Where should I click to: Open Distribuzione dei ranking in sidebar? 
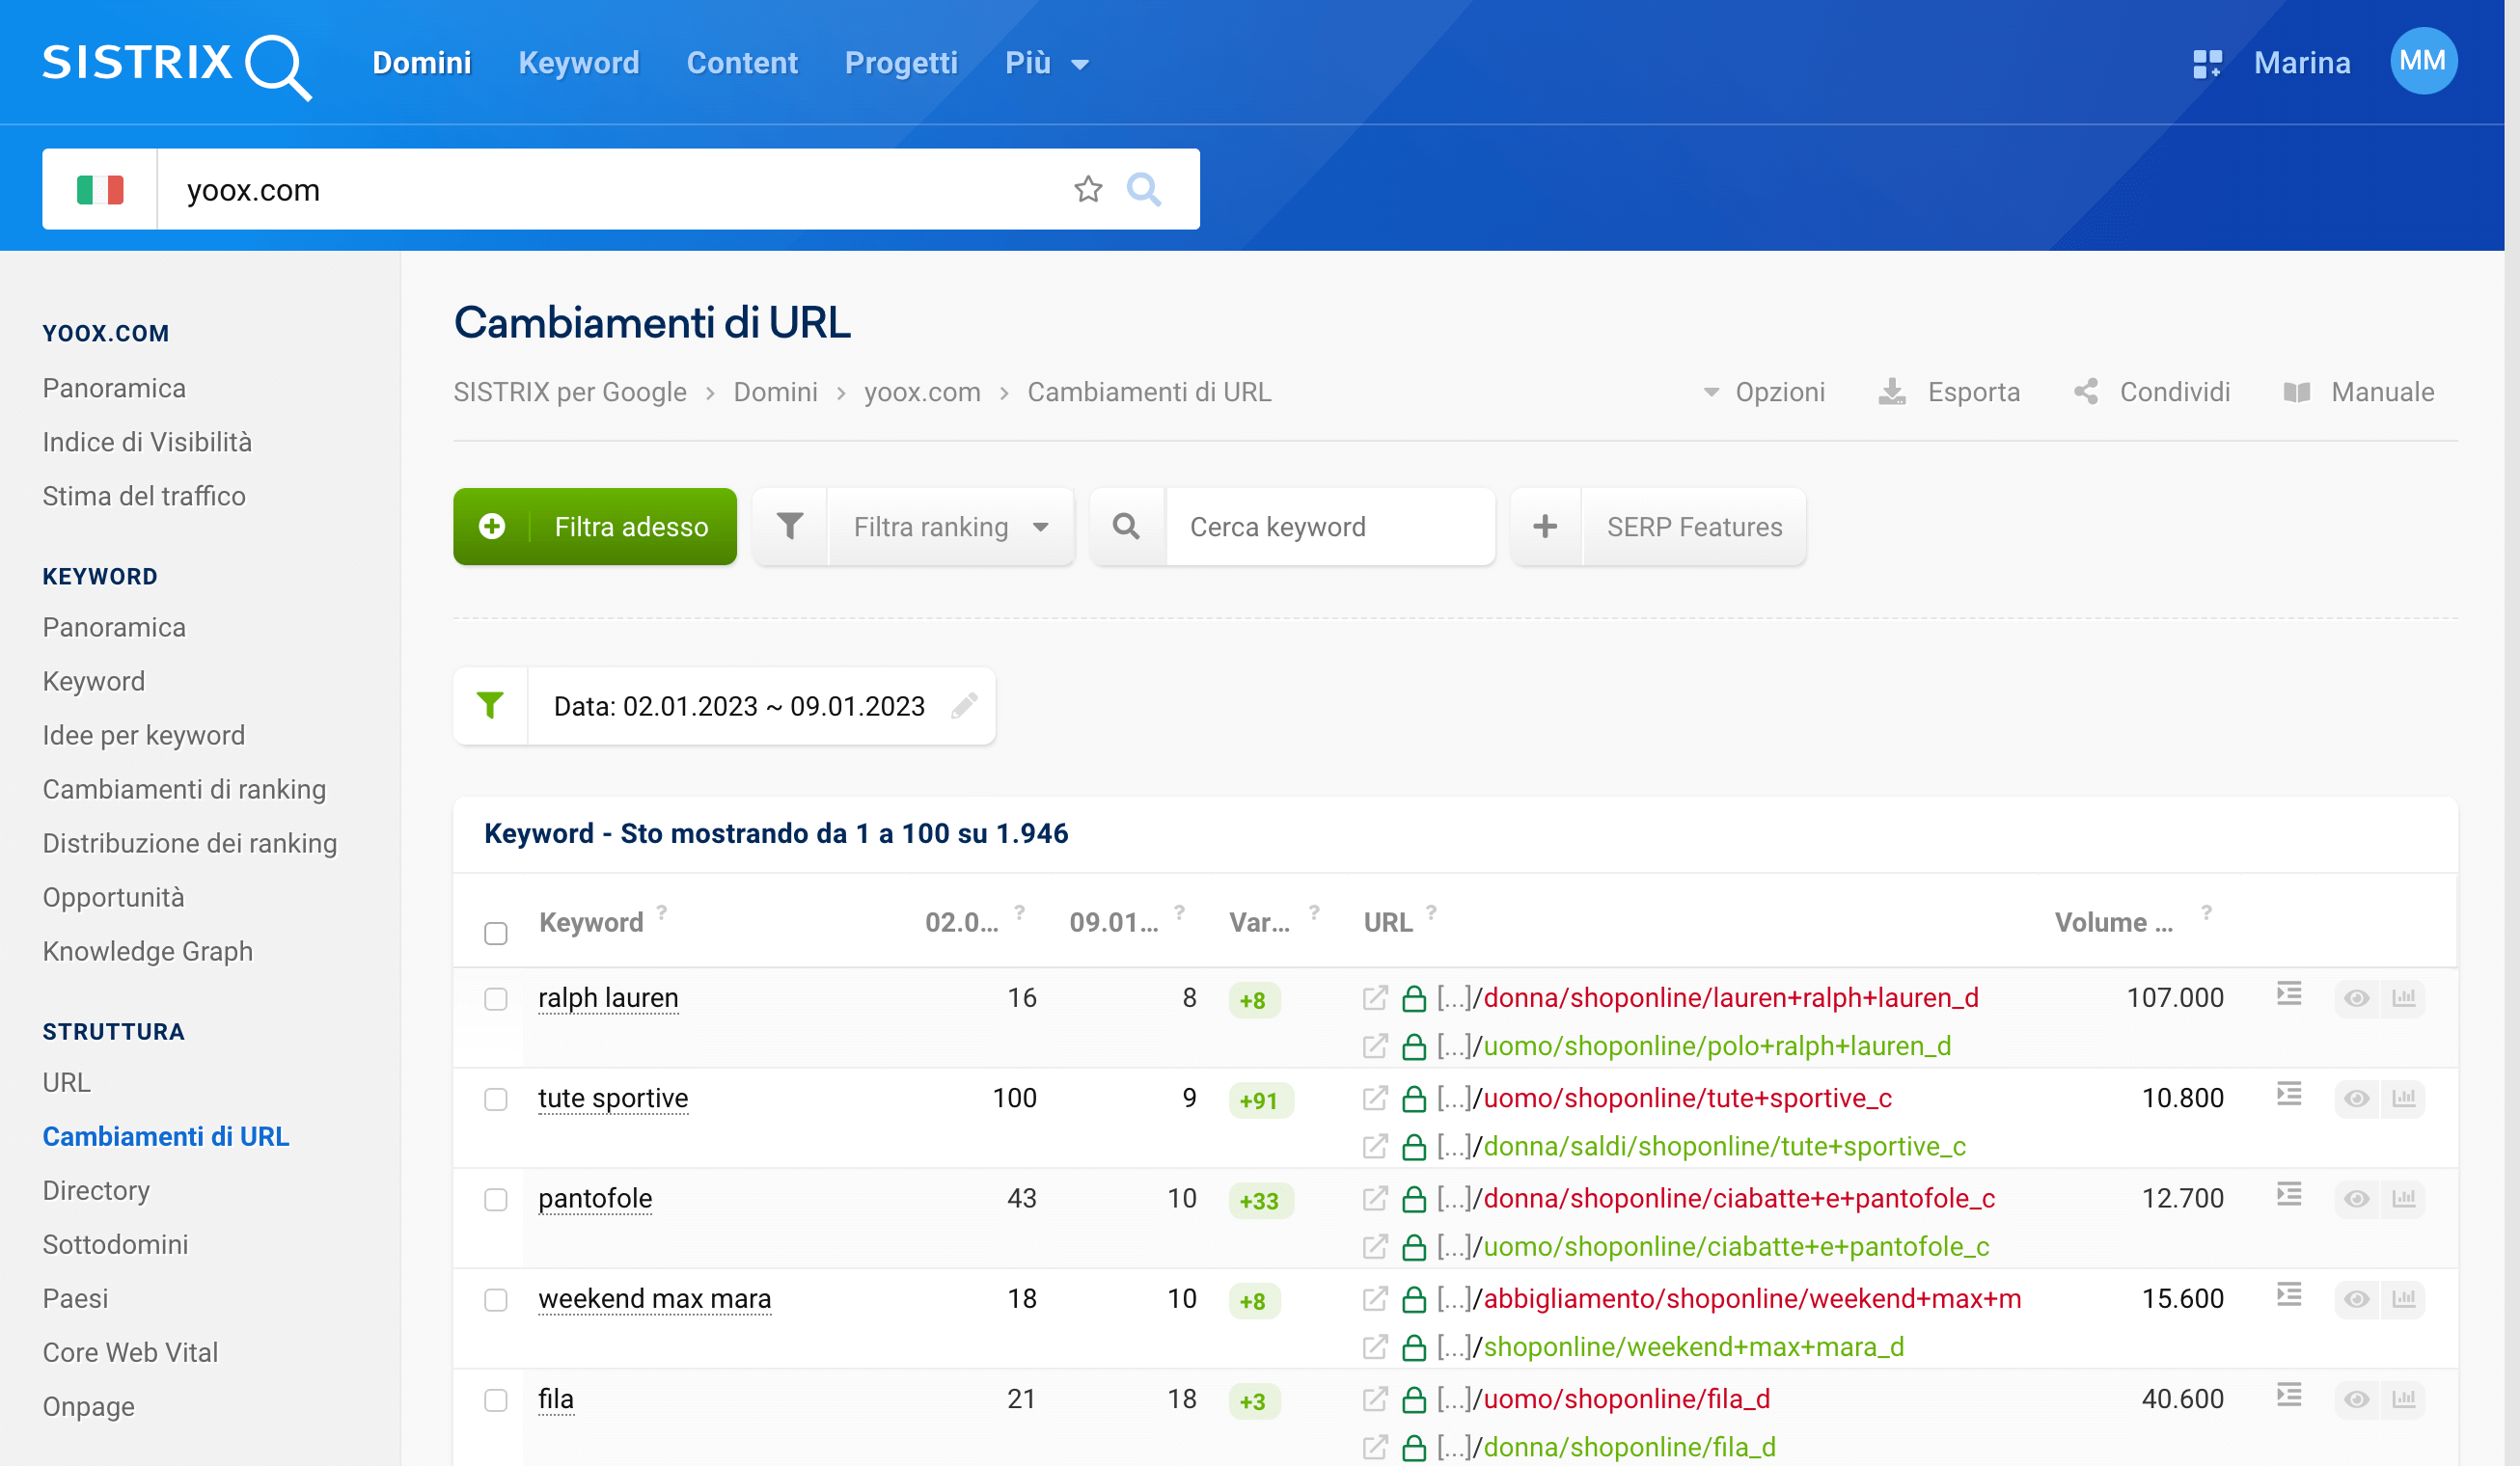point(190,843)
